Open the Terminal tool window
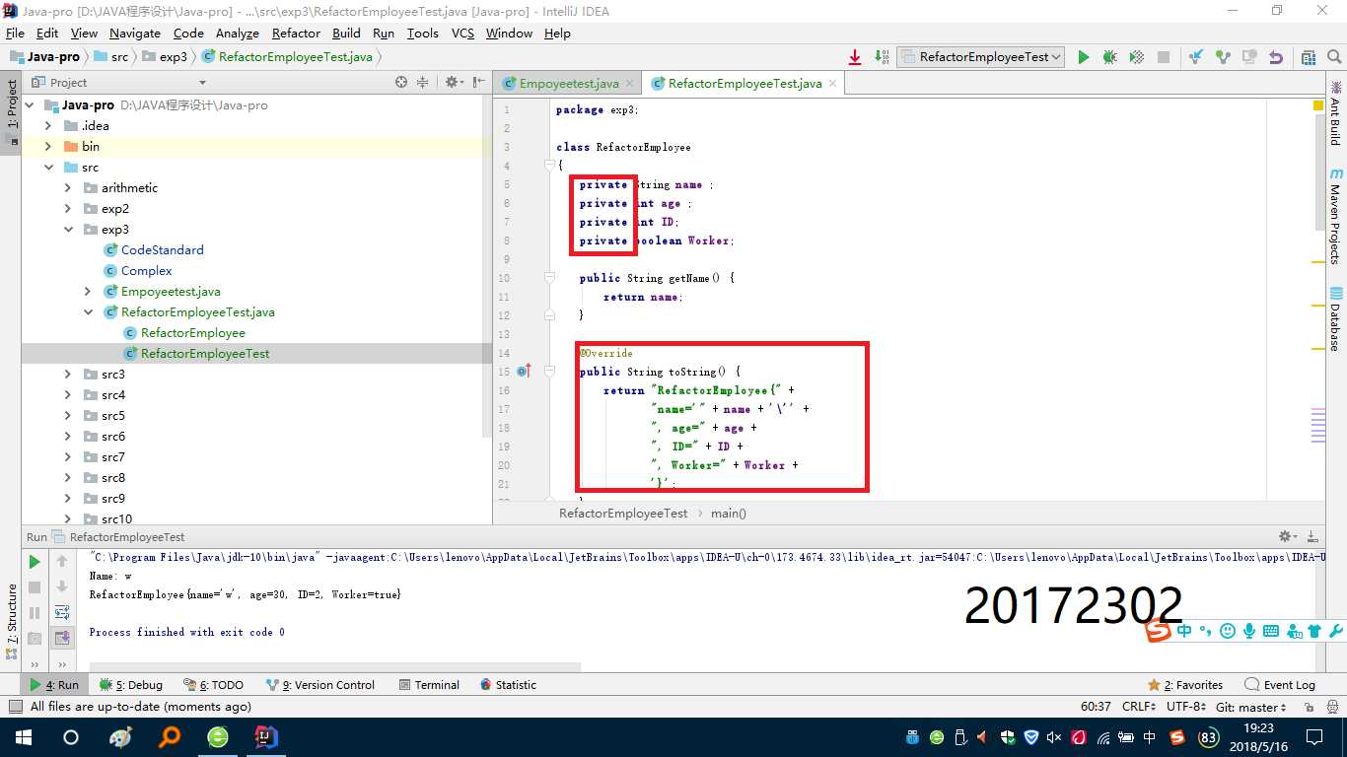Viewport: 1347px width, 757px height. point(429,685)
